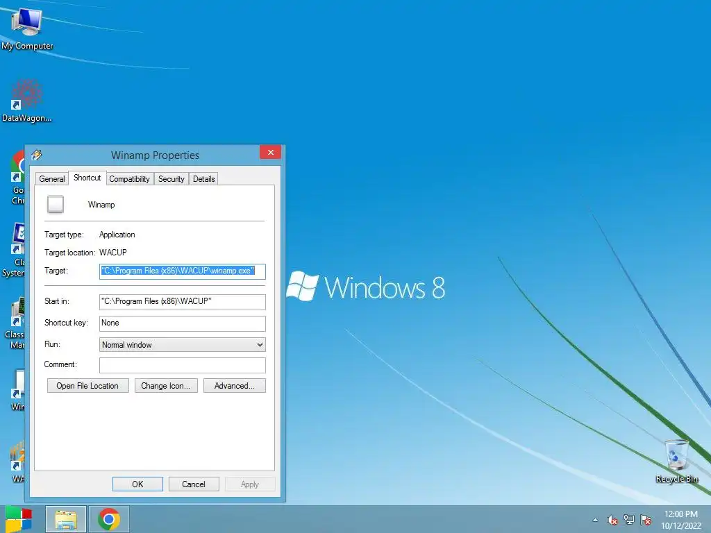Click the Winamp Properties title bar icon
This screenshot has height=533, width=711.
point(37,155)
